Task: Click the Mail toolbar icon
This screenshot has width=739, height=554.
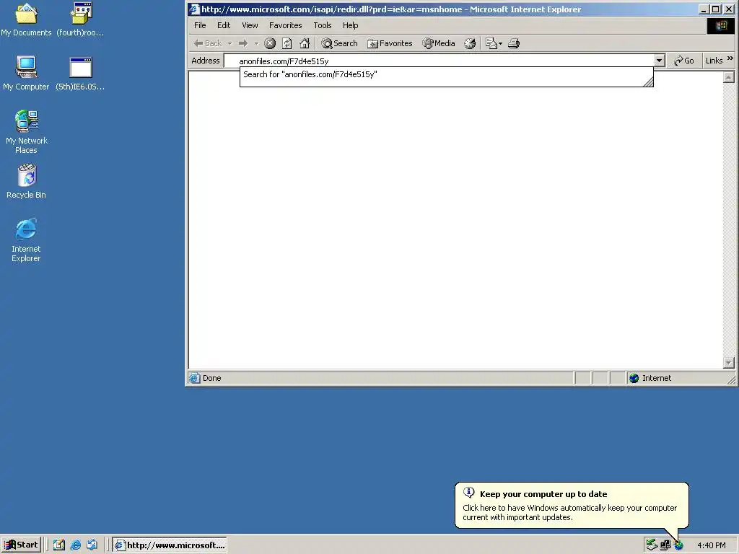Action: [x=491, y=43]
